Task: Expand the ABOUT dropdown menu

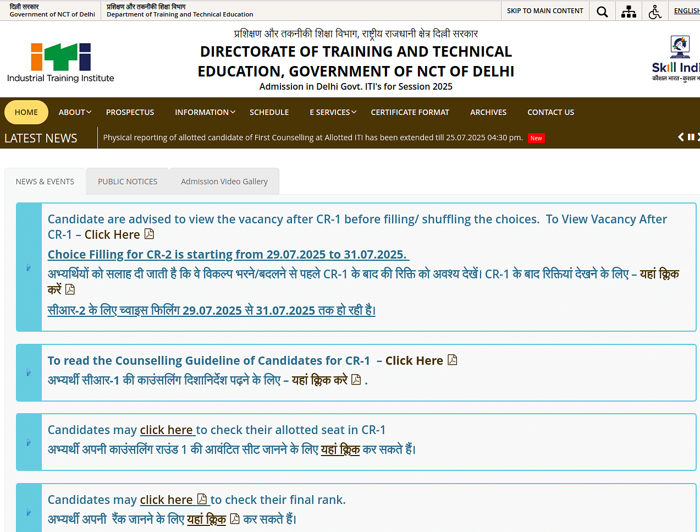Action: 75,112
